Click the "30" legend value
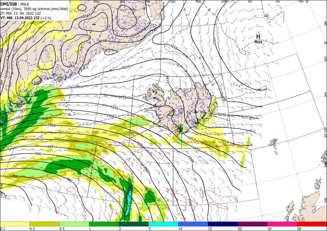Screen dimensions: 327x231 click(269, 229)
